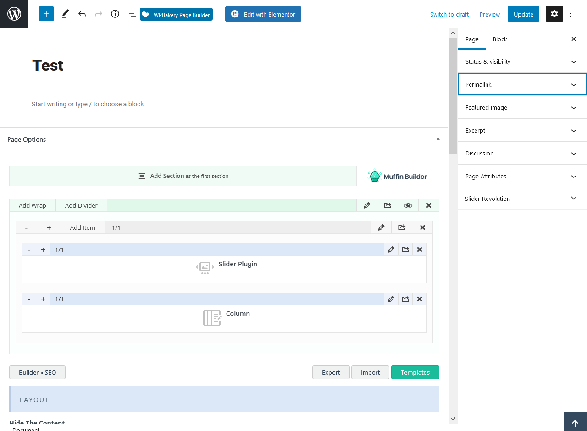Switch to the Block tab
The image size is (587, 431).
click(500, 39)
